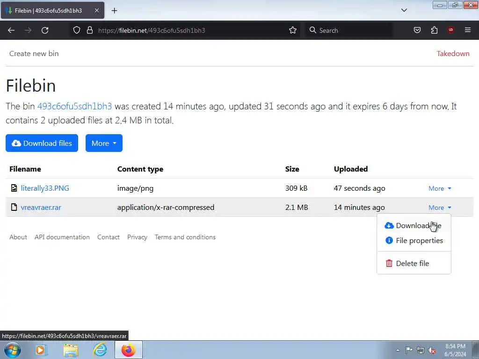The height and width of the screenshot is (359, 479).
Task: Bookmark this page with the star icon
Action: 293,30
